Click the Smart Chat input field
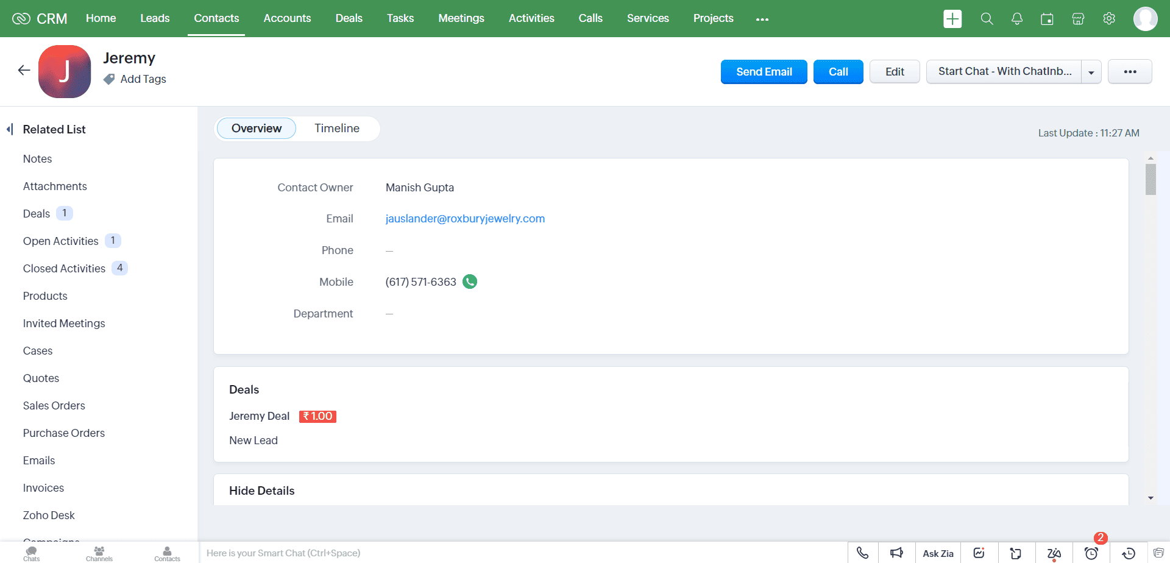The width and height of the screenshot is (1170, 563). pos(524,553)
